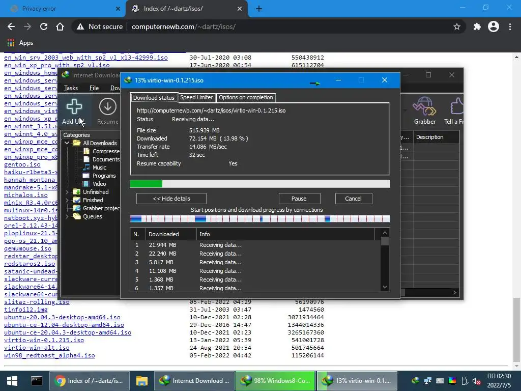Select All Downloads folder
521x391 pixels.
95,143
